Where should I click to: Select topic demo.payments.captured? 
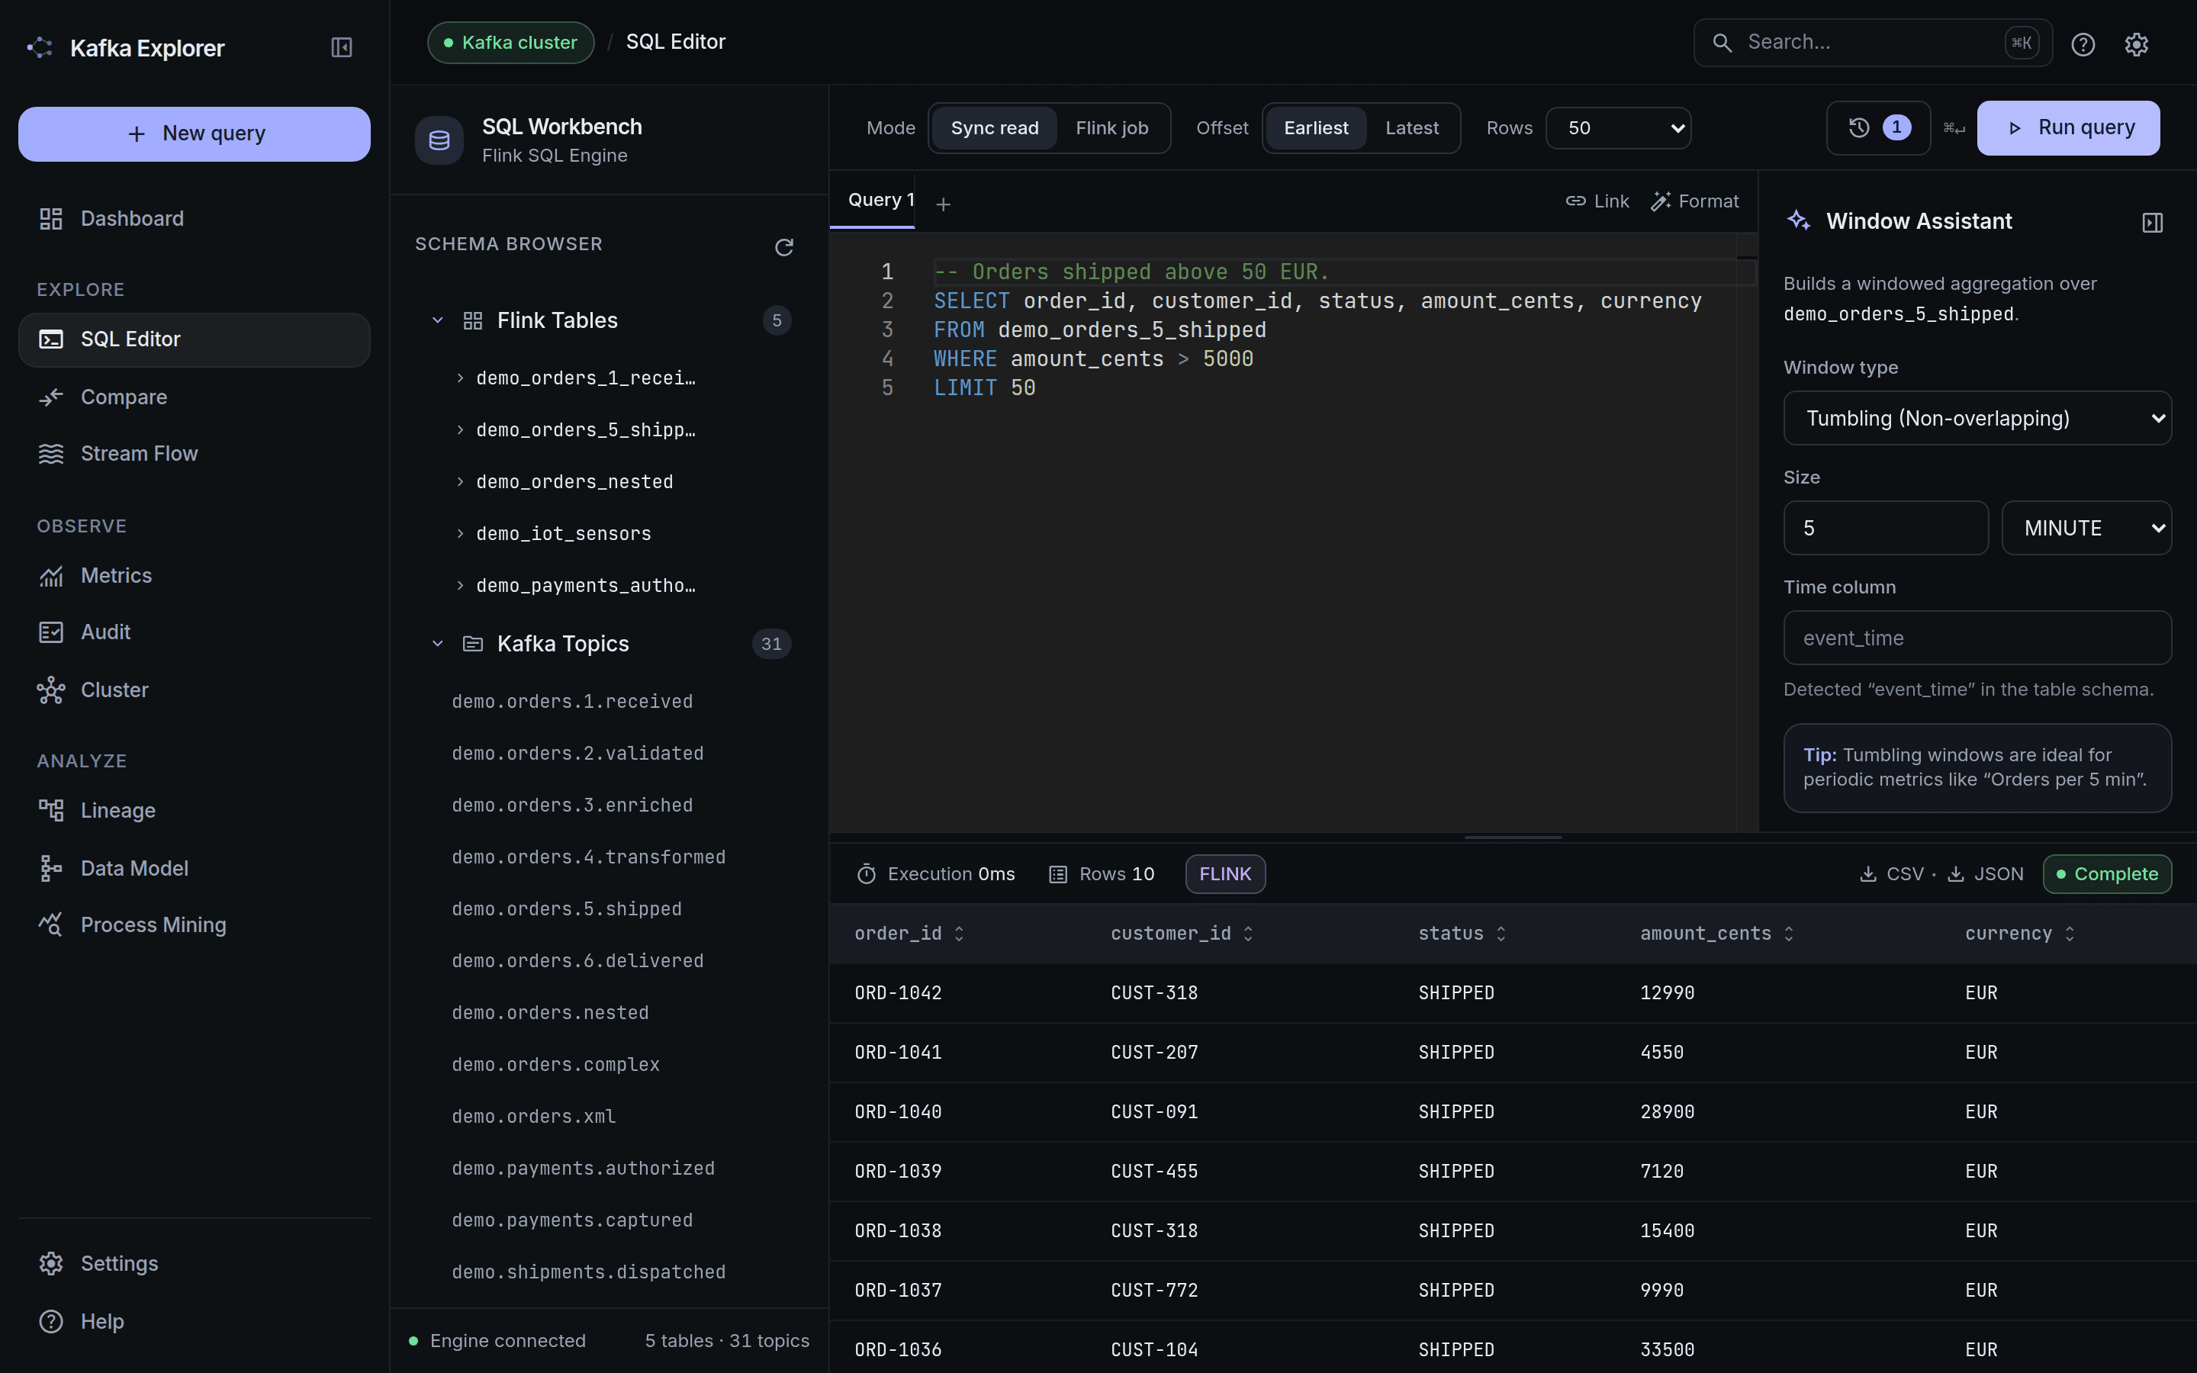click(x=572, y=1220)
